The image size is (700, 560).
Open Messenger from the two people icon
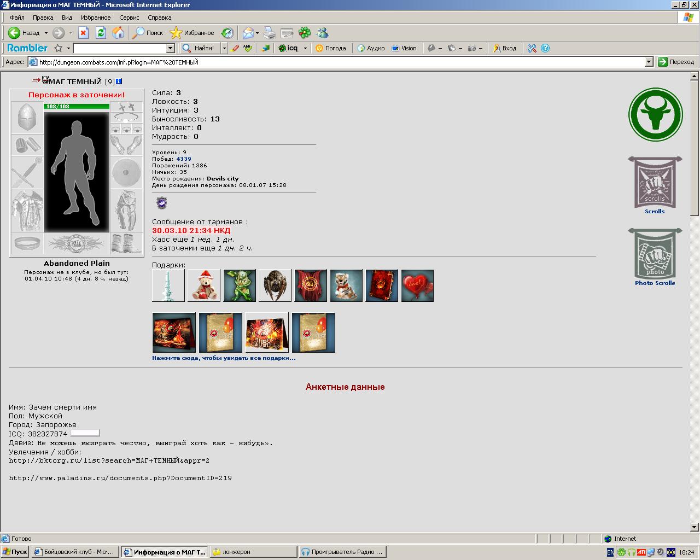click(322, 33)
